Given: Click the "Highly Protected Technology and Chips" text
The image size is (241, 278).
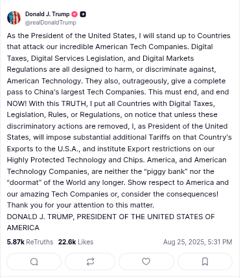Looking at the screenshot, I should [x=76, y=160].
